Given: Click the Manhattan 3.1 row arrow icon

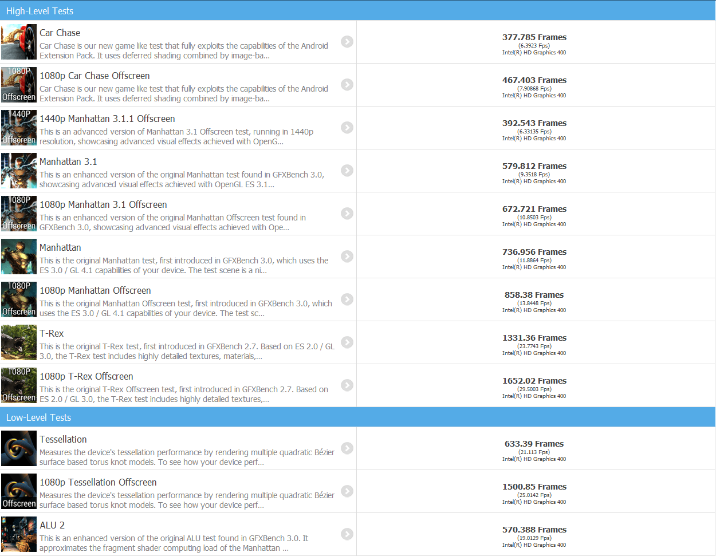Looking at the screenshot, I should click(347, 171).
